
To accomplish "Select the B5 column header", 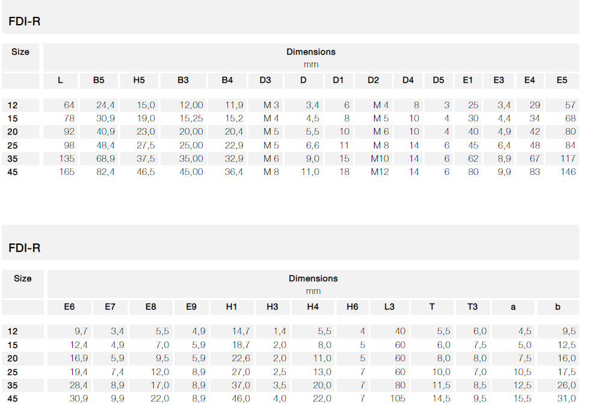I will click(99, 80).
